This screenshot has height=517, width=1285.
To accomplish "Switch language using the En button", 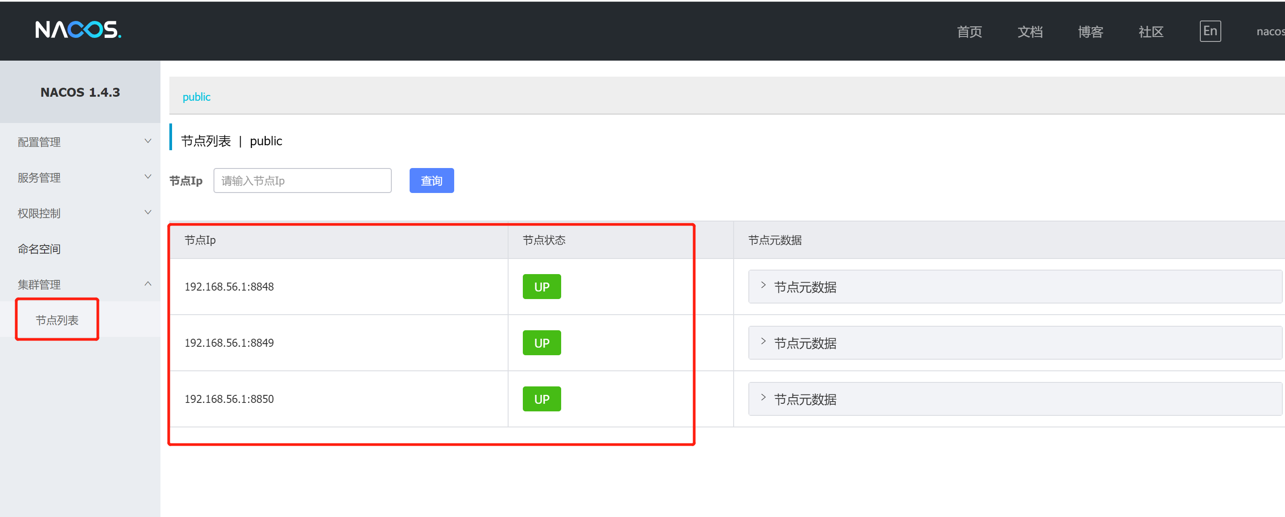I will [x=1210, y=31].
